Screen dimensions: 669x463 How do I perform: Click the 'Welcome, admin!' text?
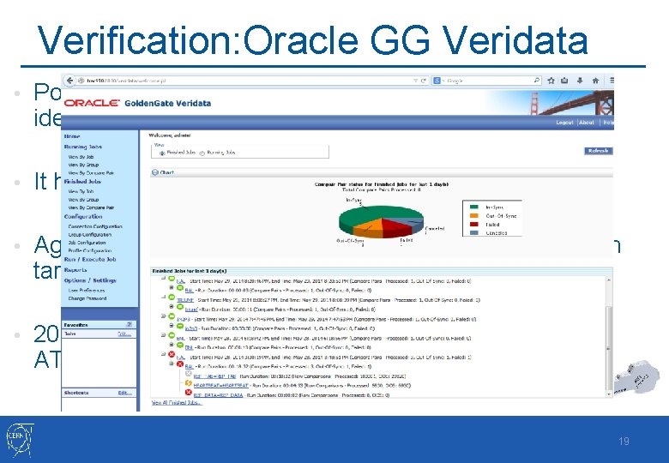coord(170,135)
